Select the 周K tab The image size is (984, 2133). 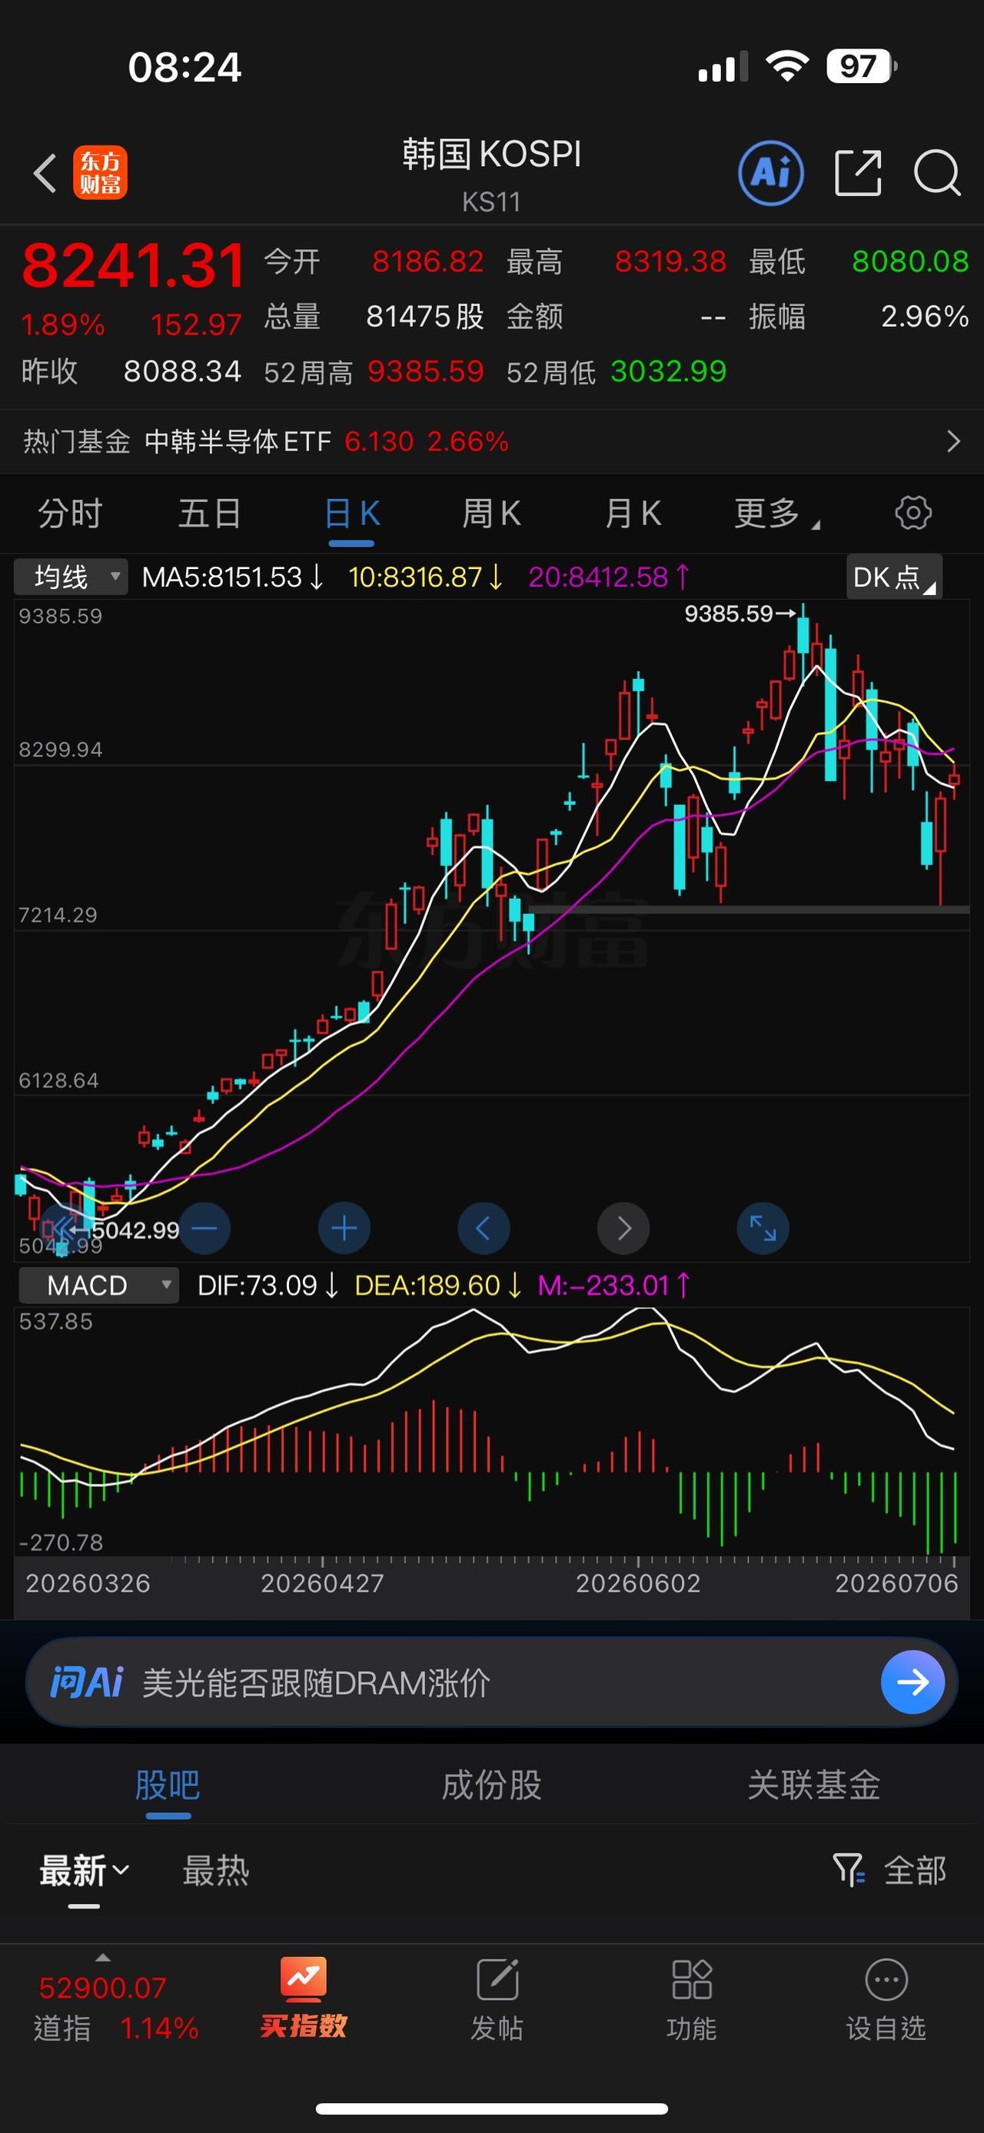(491, 514)
